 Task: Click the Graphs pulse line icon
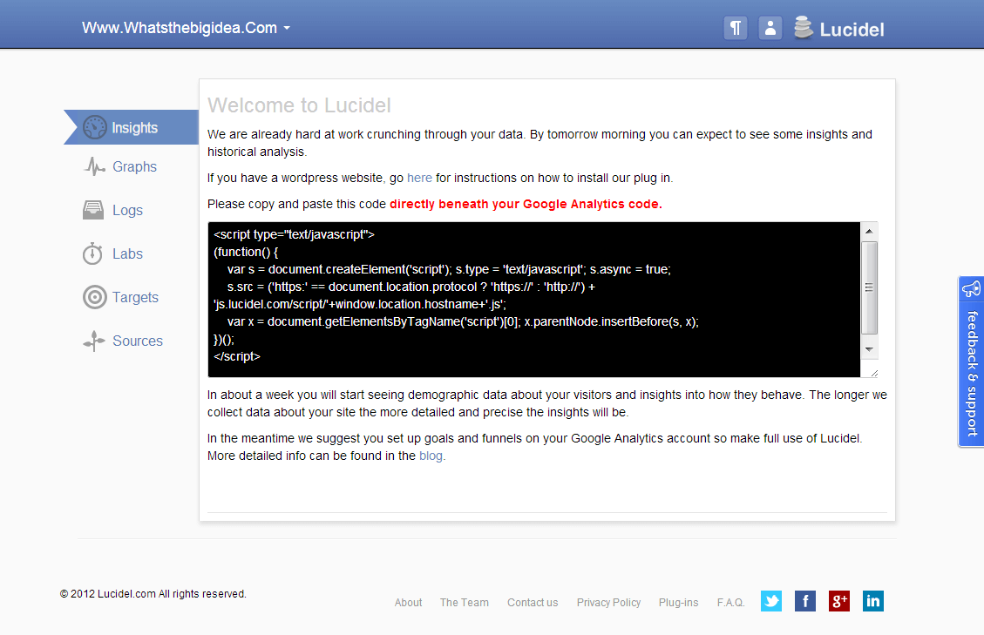tap(94, 167)
